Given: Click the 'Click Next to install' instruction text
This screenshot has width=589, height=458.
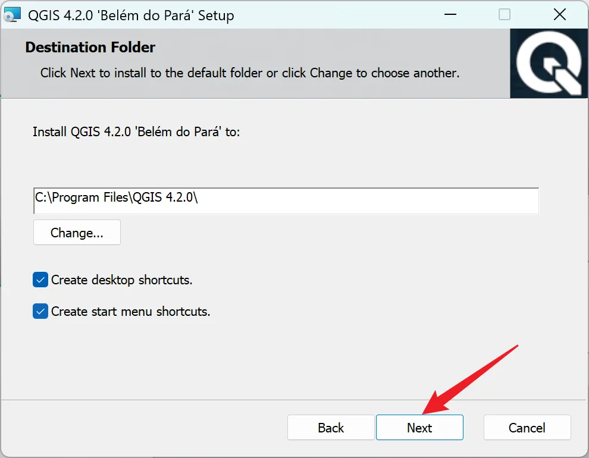Looking at the screenshot, I should [250, 73].
